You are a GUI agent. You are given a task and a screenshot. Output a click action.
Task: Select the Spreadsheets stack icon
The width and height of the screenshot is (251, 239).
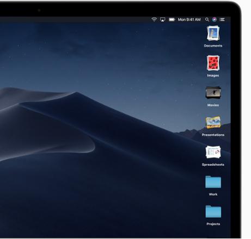213,152
